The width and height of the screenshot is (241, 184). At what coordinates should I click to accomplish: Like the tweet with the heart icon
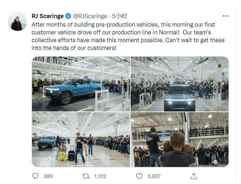pos(140,176)
